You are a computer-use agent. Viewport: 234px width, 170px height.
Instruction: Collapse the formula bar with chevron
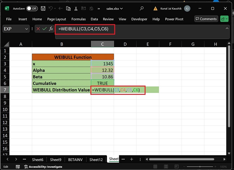tap(227, 28)
